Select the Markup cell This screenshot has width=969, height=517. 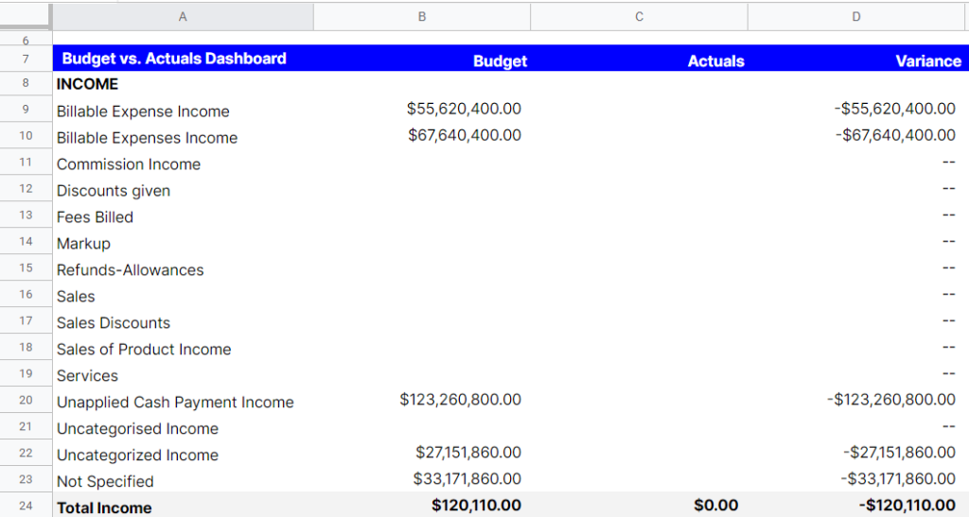[183, 243]
